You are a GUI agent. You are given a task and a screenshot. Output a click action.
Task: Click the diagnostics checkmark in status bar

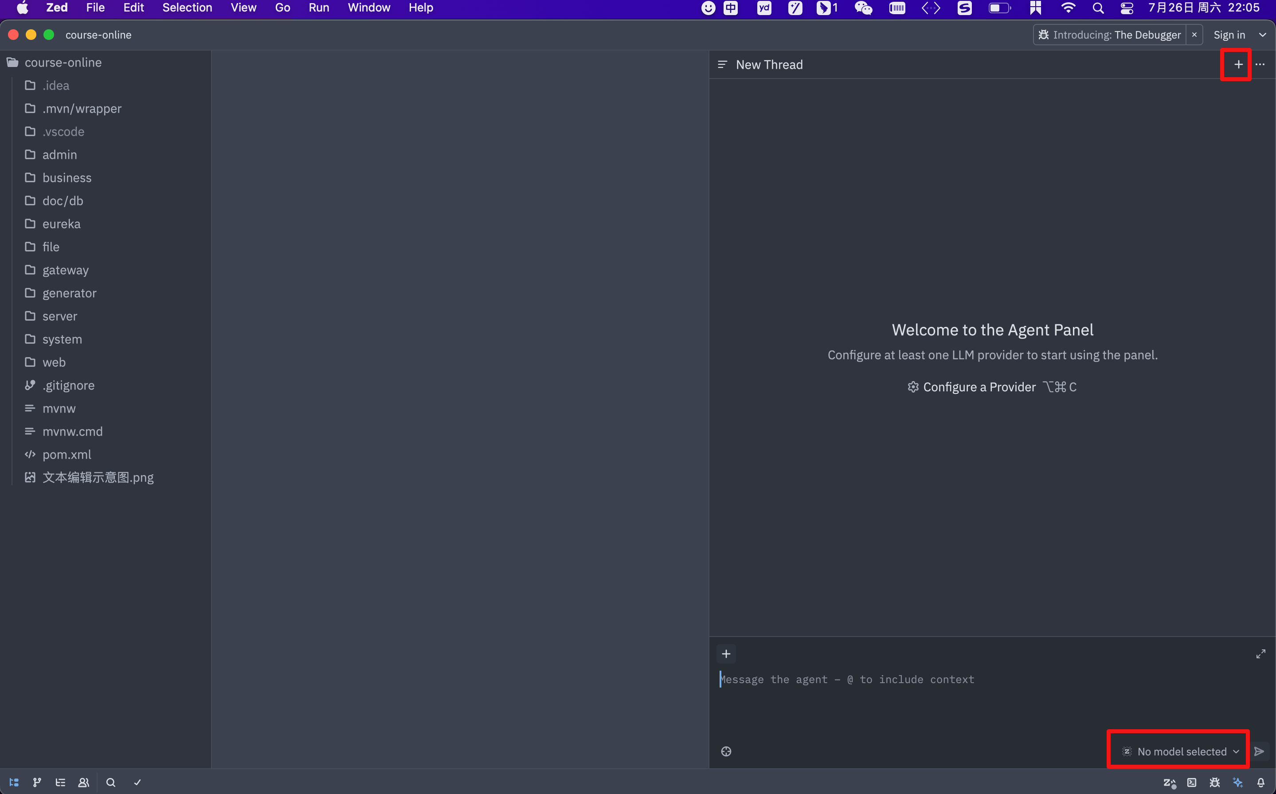pyautogui.click(x=137, y=782)
